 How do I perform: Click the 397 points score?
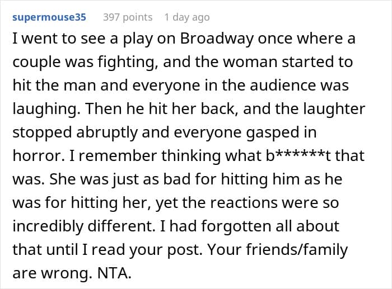(x=127, y=17)
